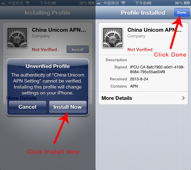The image size is (191, 170).
Task: Tap the Signed iPCU CA certificate value
Action: tap(157, 69)
